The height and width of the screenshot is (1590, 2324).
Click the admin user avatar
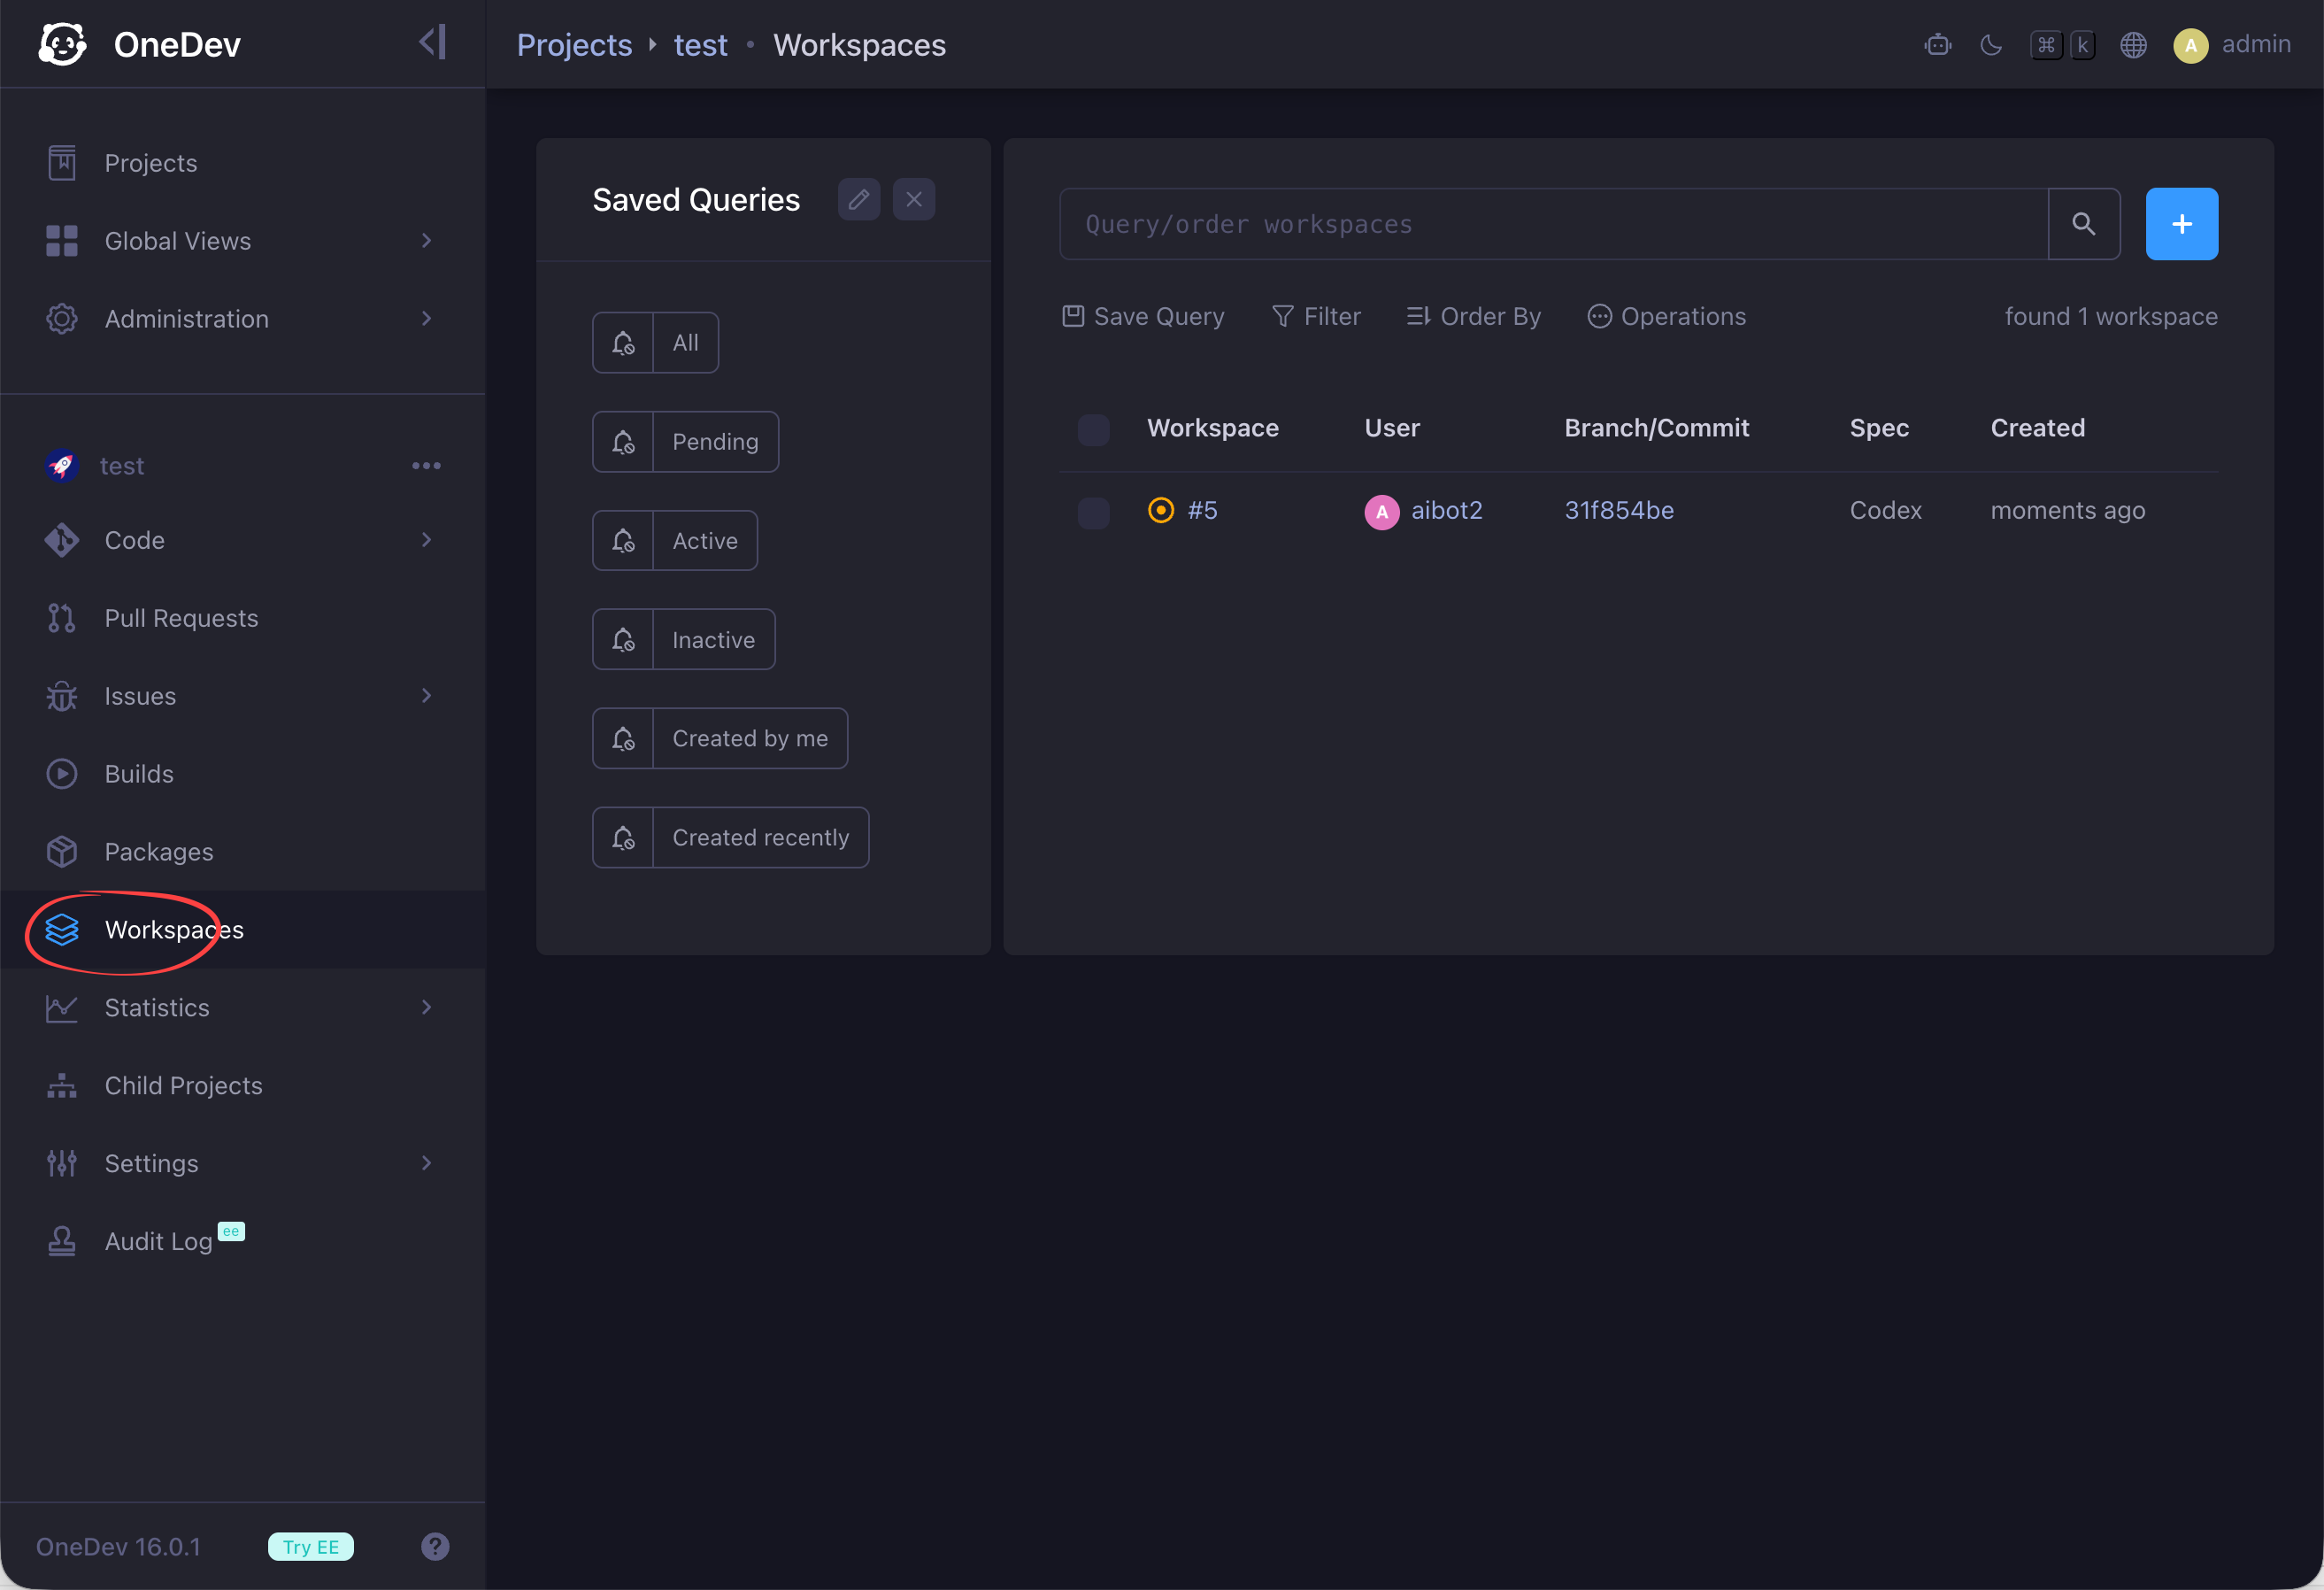point(2190,45)
